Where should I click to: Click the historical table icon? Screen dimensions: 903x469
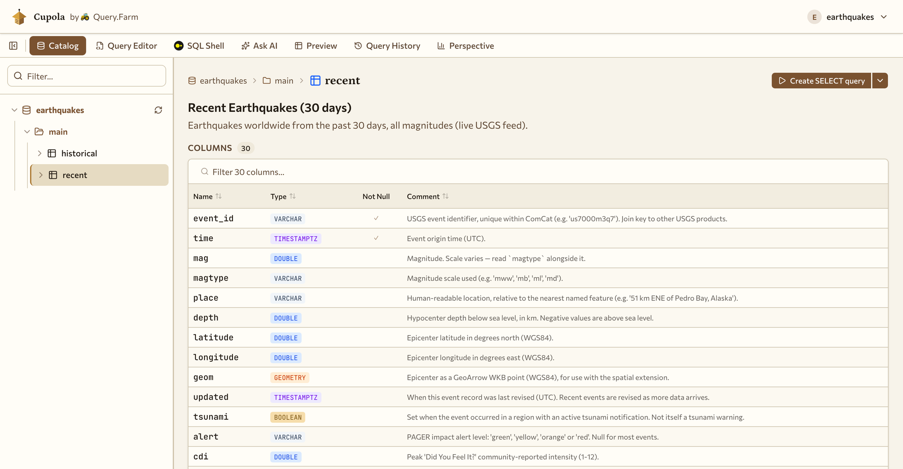[x=52, y=153]
